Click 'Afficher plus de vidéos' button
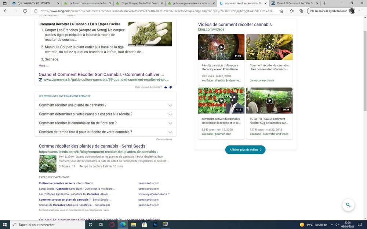This screenshot has width=367, height=229. pyautogui.click(x=245, y=150)
